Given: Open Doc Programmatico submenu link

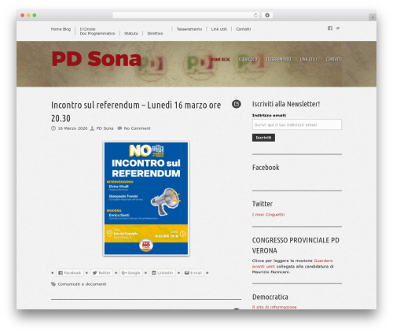Looking at the screenshot, I should pyautogui.click(x=97, y=33).
